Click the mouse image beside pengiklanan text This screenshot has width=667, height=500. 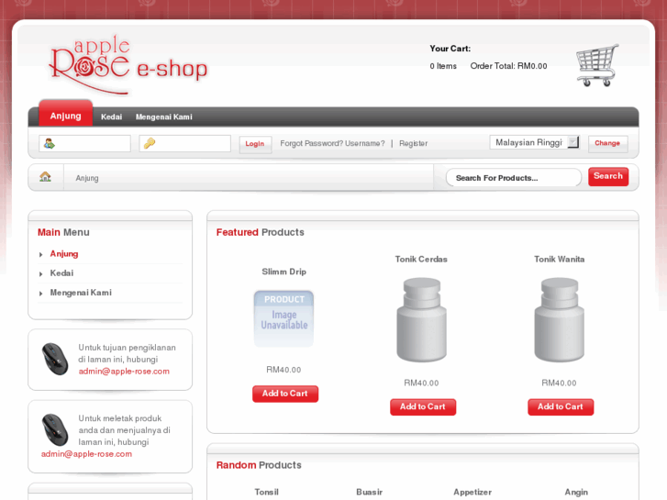tap(55, 359)
